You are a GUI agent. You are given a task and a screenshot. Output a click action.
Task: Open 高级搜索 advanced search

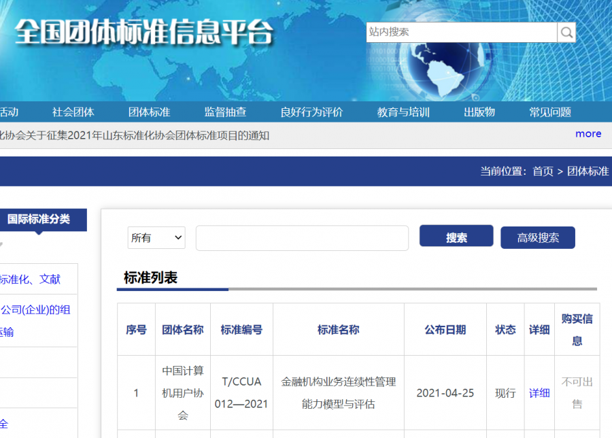(x=537, y=238)
